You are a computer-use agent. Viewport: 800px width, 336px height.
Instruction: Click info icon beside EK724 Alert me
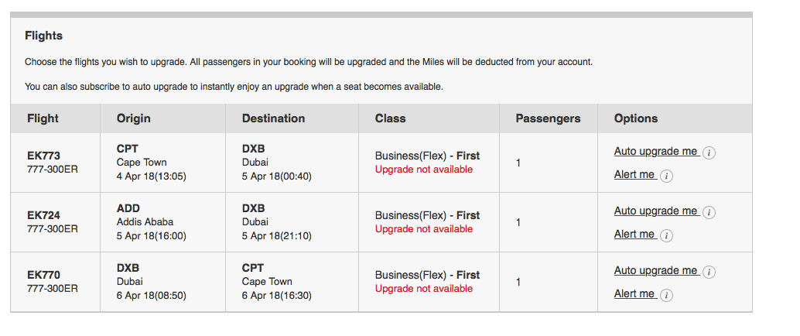coord(666,235)
